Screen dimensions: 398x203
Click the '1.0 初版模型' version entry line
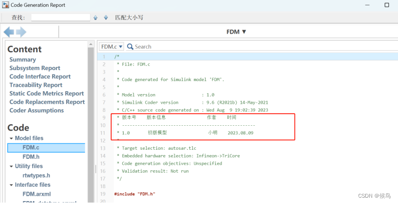click(185, 132)
